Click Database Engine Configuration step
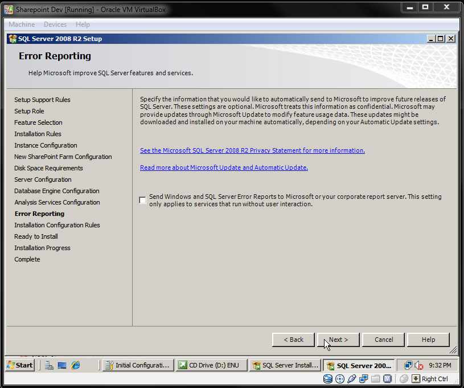The image size is (464, 388). (x=56, y=191)
